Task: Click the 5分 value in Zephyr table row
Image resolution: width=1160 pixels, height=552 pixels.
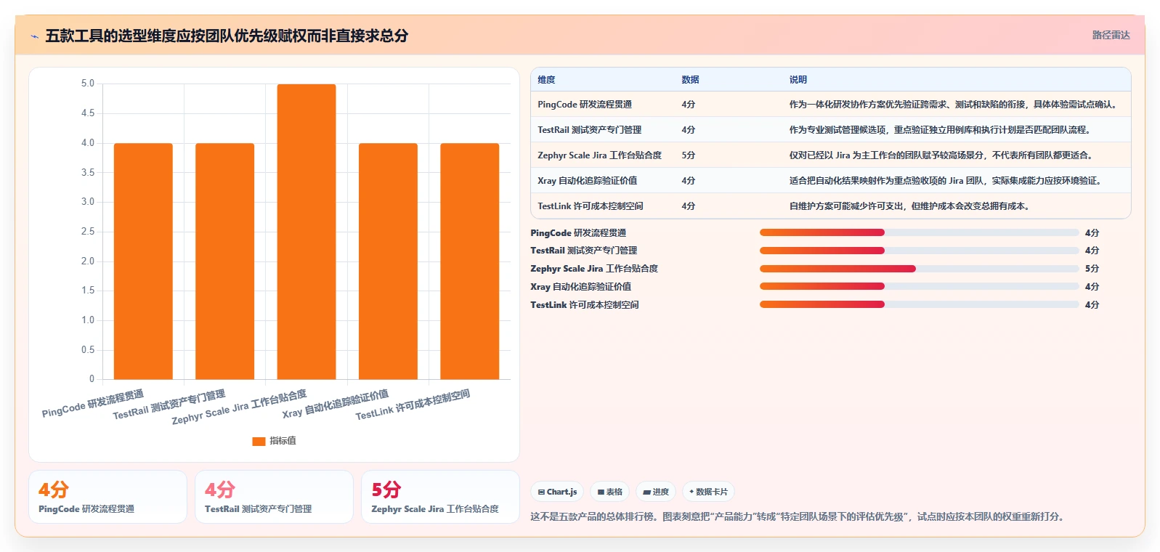Action: 688,155
